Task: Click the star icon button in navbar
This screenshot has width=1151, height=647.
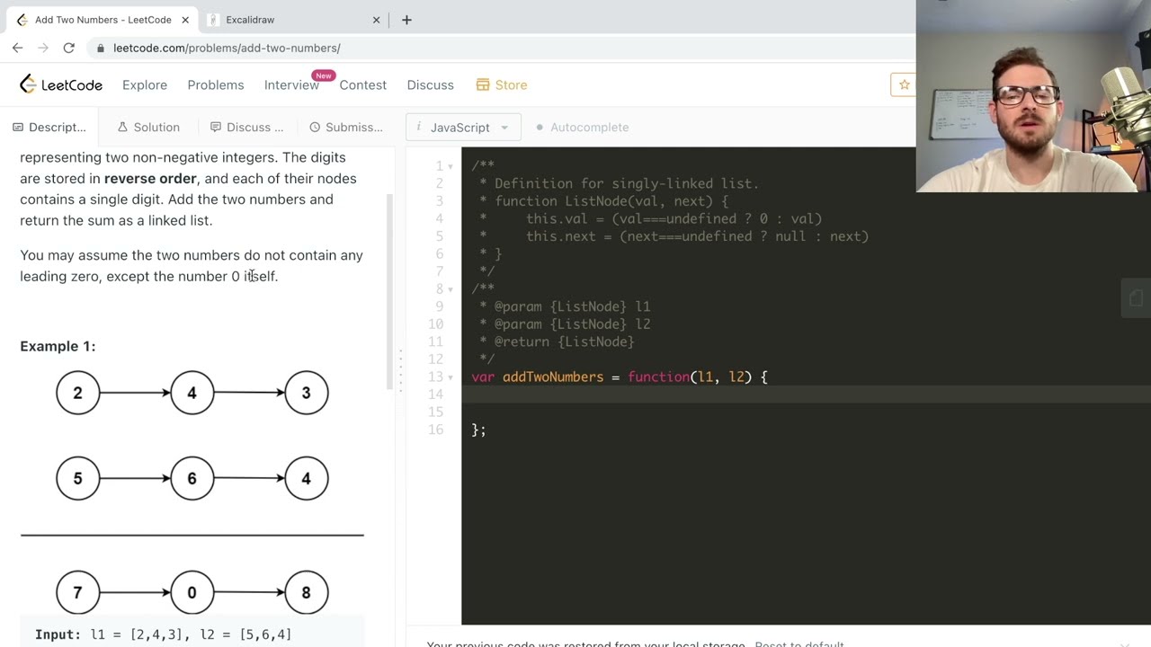Action: point(904,84)
